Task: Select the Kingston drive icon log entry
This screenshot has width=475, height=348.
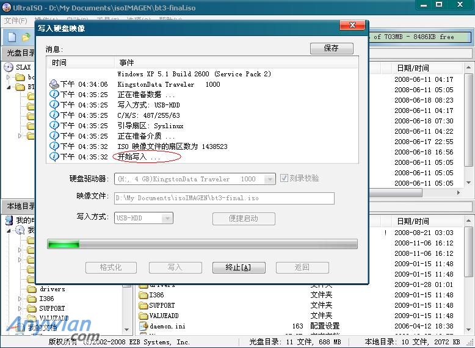Action: coord(54,84)
